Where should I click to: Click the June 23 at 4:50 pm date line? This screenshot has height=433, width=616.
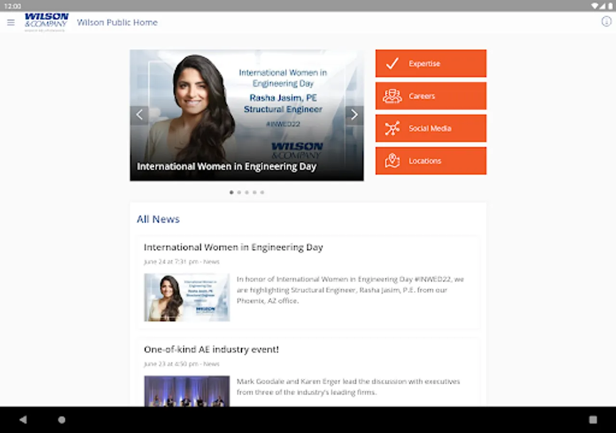click(181, 364)
